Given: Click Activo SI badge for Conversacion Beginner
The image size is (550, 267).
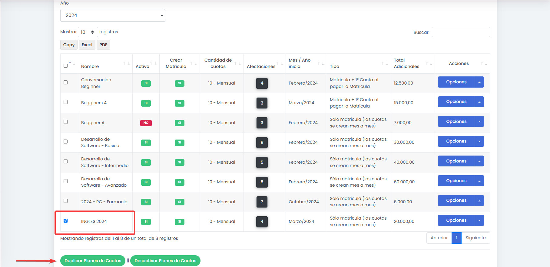Looking at the screenshot, I should coord(146,83).
